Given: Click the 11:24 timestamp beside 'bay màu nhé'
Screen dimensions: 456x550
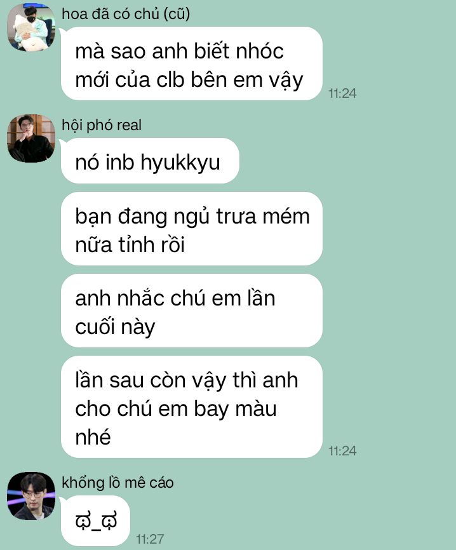Looking at the screenshot, I should coord(342,451).
